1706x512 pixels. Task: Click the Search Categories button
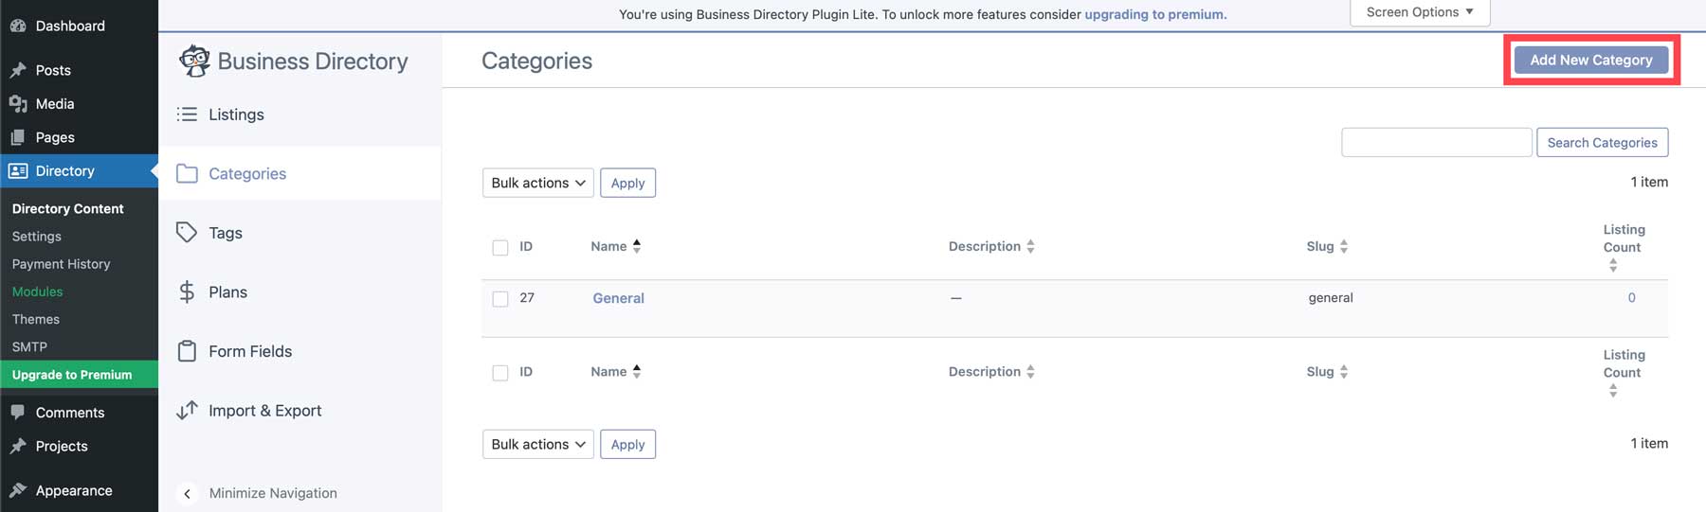[1603, 142]
